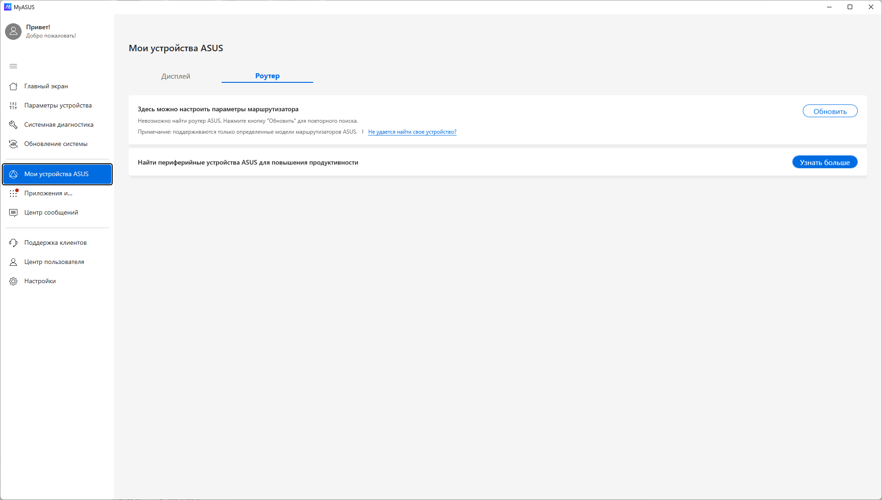882x500 pixels.
Task: Select Мои устройства ASUS in the sidebar
Action: (x=57, y=174)
